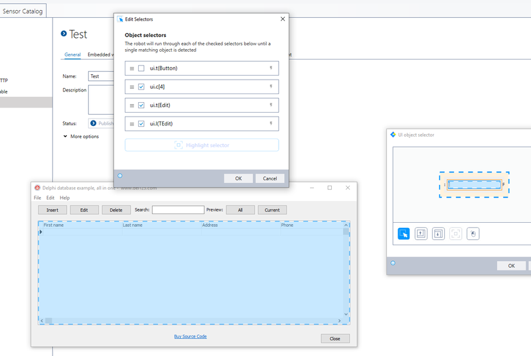531x356 pixels.
Task: Uncheck the ui.c[4] selector checkbox
Action: 141,87
